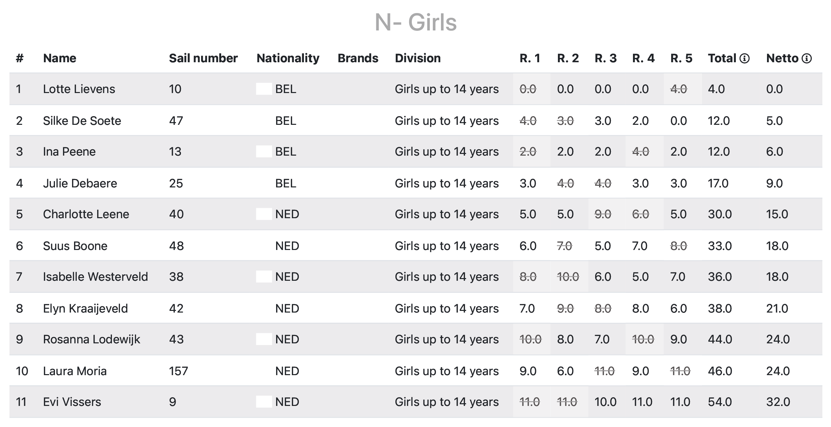This screenshot has height=427, width=831.
Task: Click the Division column header
Action: pyautogui.click(x=418, y=58)
